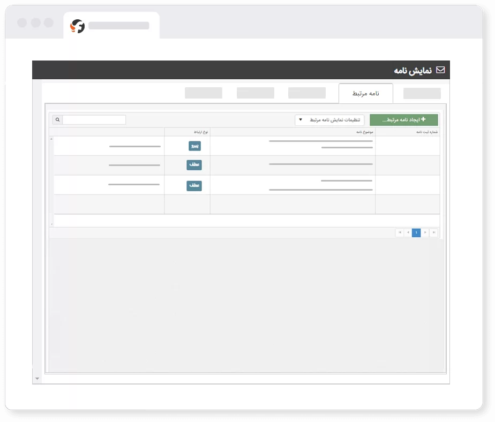Click the browser tab logo icon
495x422 pixels.
point(78,26)
